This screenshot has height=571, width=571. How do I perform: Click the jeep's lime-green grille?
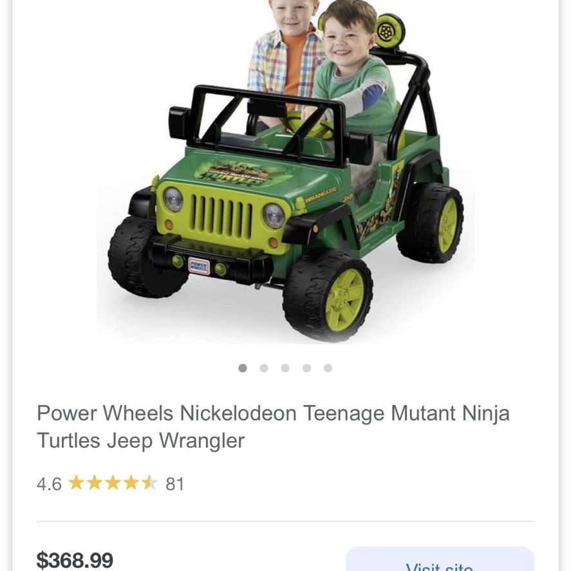222,216
